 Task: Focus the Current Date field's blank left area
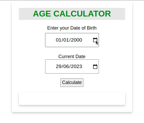51,66
